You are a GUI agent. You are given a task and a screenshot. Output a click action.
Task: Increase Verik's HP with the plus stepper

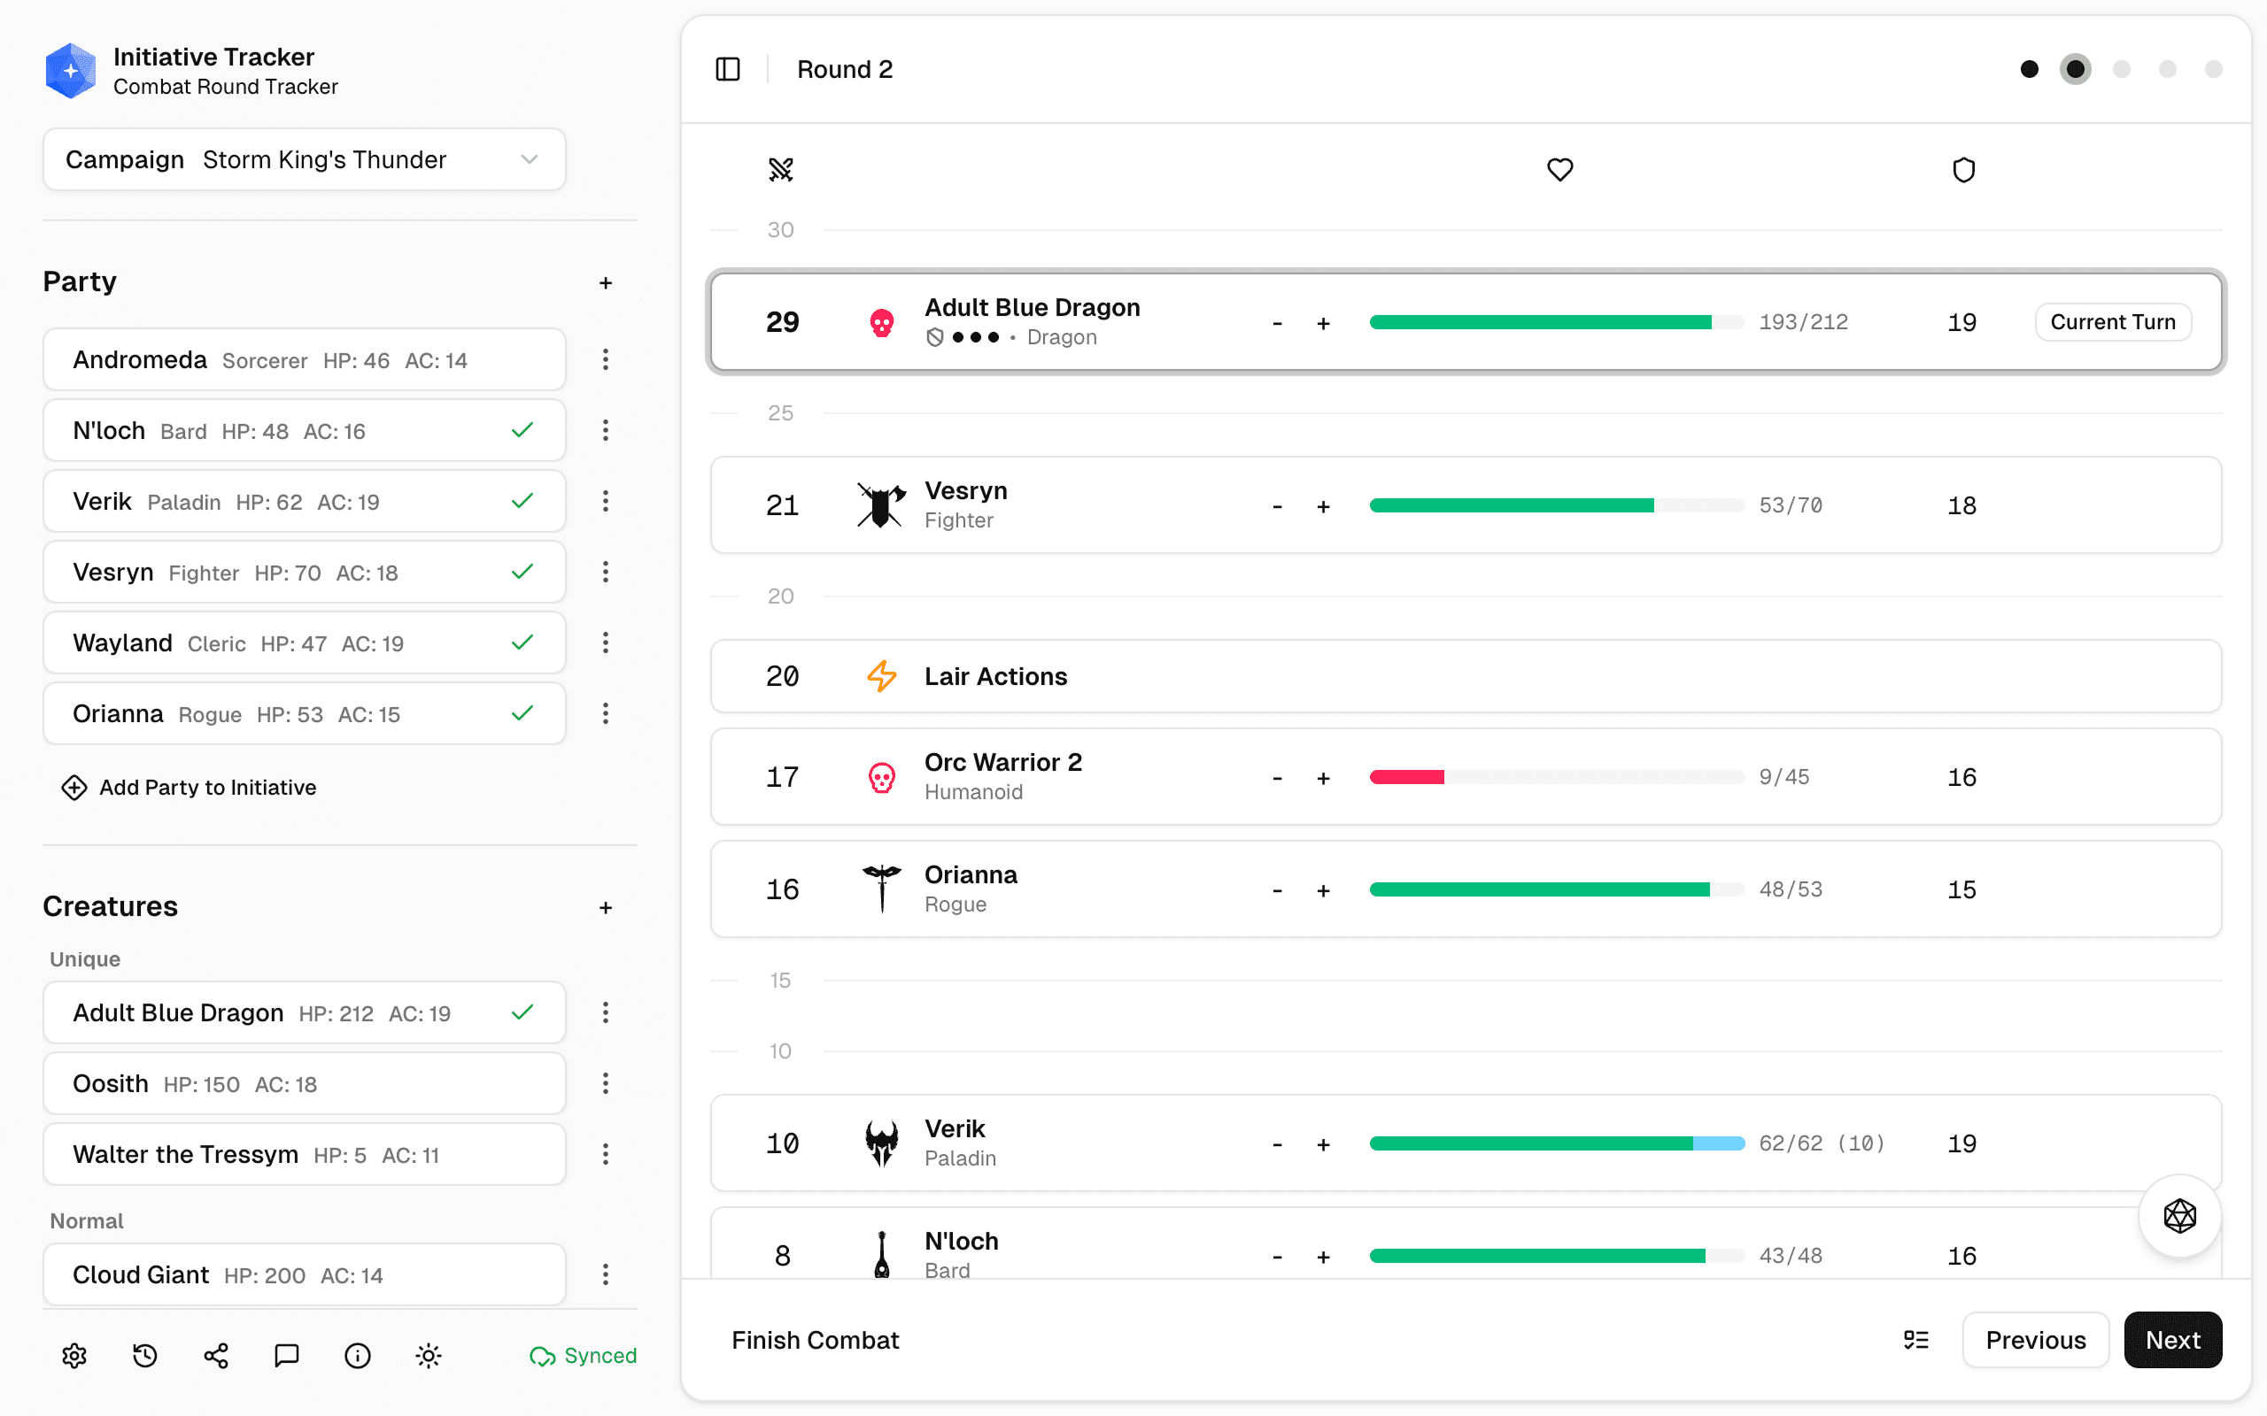[x=1324, y=1143]
